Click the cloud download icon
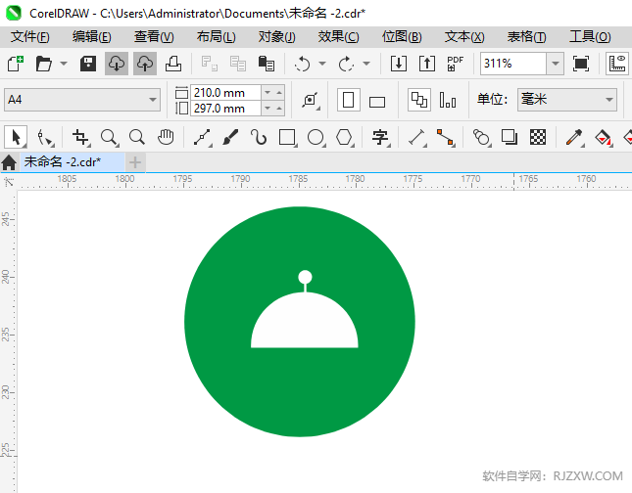 (x=117, y=64)
